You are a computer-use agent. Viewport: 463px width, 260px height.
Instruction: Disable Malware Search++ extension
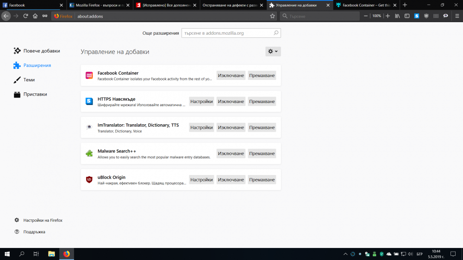point(231,153)
